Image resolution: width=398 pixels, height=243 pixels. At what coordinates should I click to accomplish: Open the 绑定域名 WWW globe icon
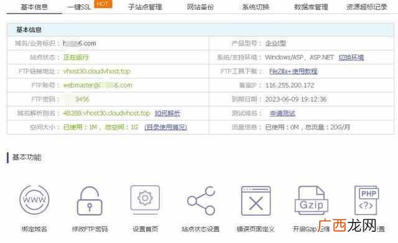[x=35, y=200]
